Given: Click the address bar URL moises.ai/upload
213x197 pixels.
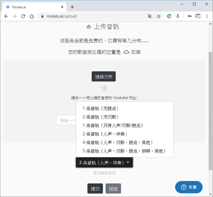Looking at the screenshot, I should (x=62, y=16).
